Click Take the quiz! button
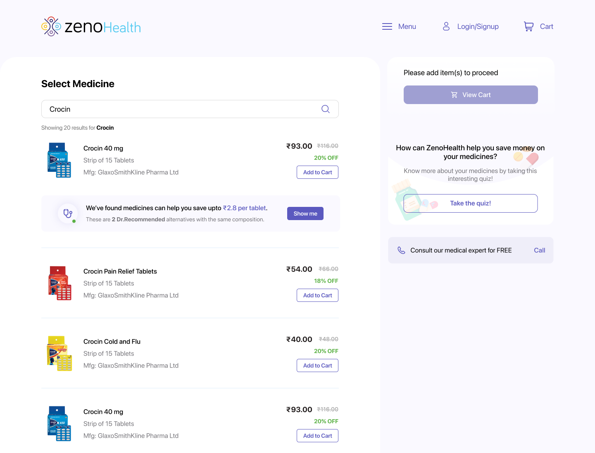The width and height of the screenshot is (595, 453). click(x=471, y=203)
